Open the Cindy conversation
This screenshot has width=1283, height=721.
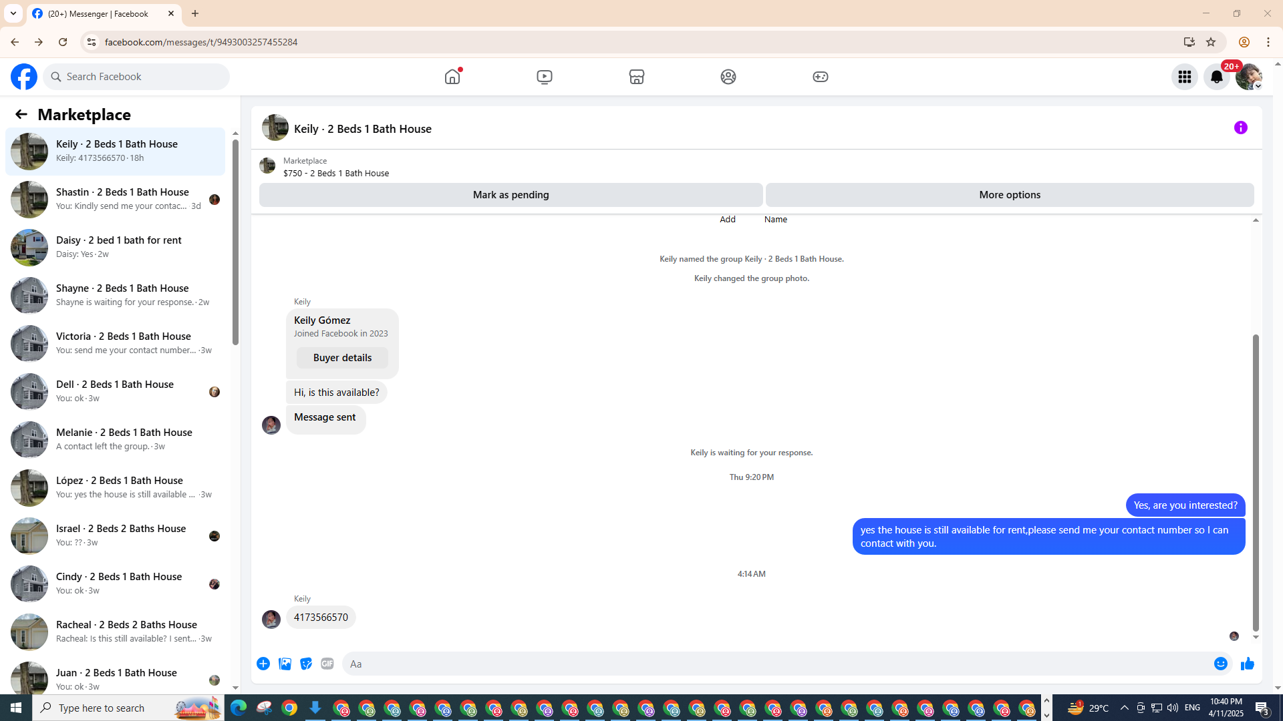coord(116,584)
